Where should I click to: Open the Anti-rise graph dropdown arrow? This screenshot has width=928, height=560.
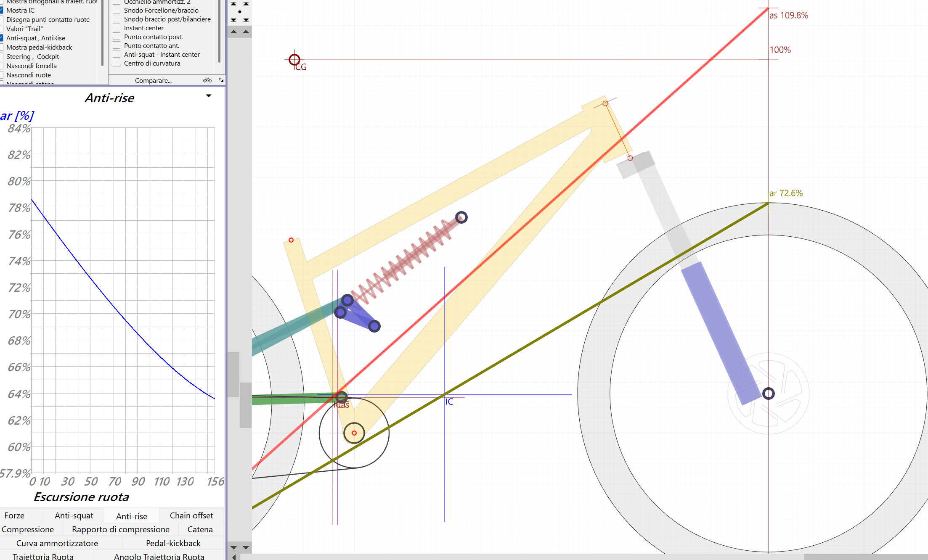coord(209,96)
